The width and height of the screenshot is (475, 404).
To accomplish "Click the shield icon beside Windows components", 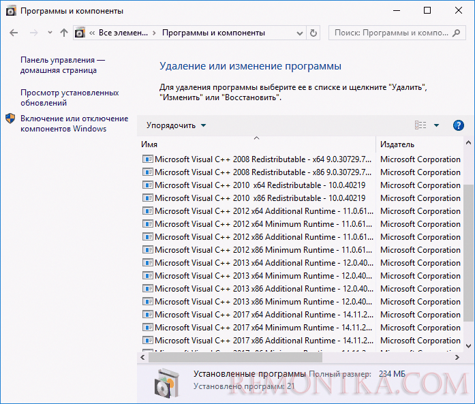I will 10,119.
